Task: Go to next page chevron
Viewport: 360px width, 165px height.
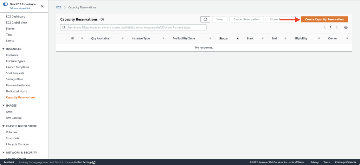Action: tap(336, 27)
